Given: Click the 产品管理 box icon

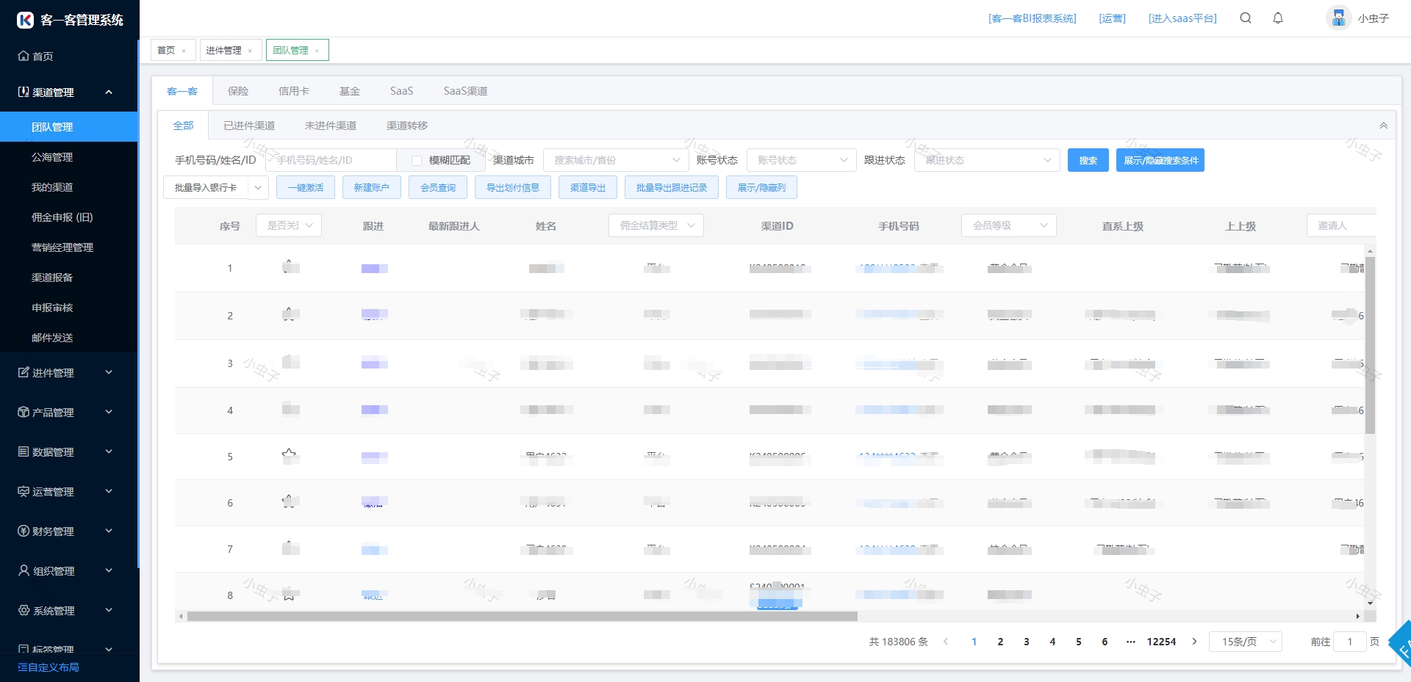Looking at the screenshot, I should [24, 412].
